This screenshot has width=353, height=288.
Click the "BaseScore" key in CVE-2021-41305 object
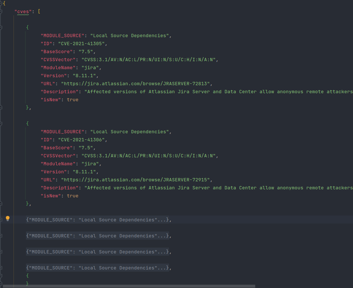[x=57, y=52]
